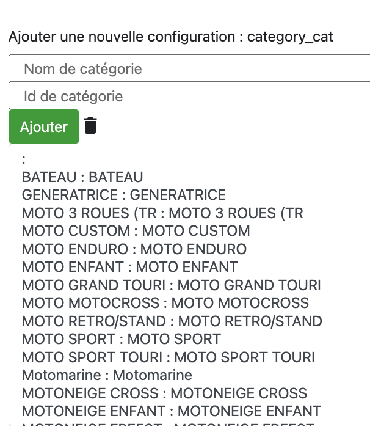Focus the Nom de catégorie field
370x435 pixels.
coord(189,68)
